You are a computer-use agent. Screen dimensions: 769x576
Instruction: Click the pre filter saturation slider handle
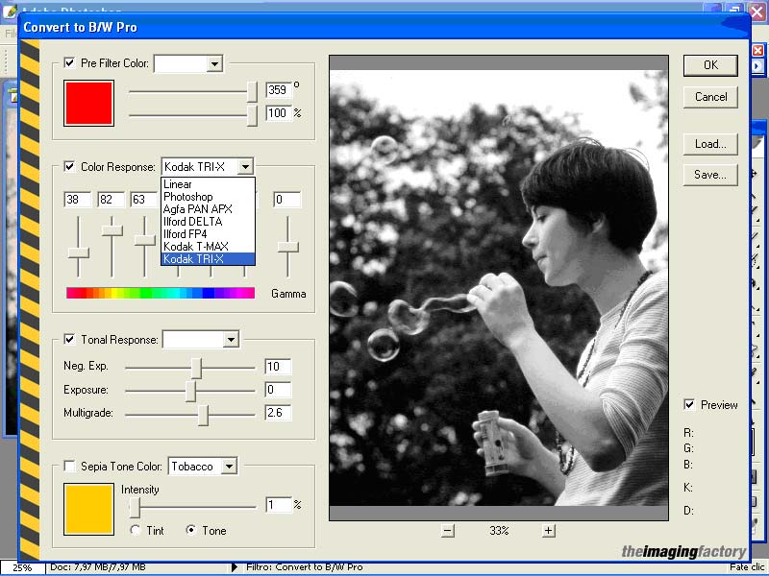[252, 115]
